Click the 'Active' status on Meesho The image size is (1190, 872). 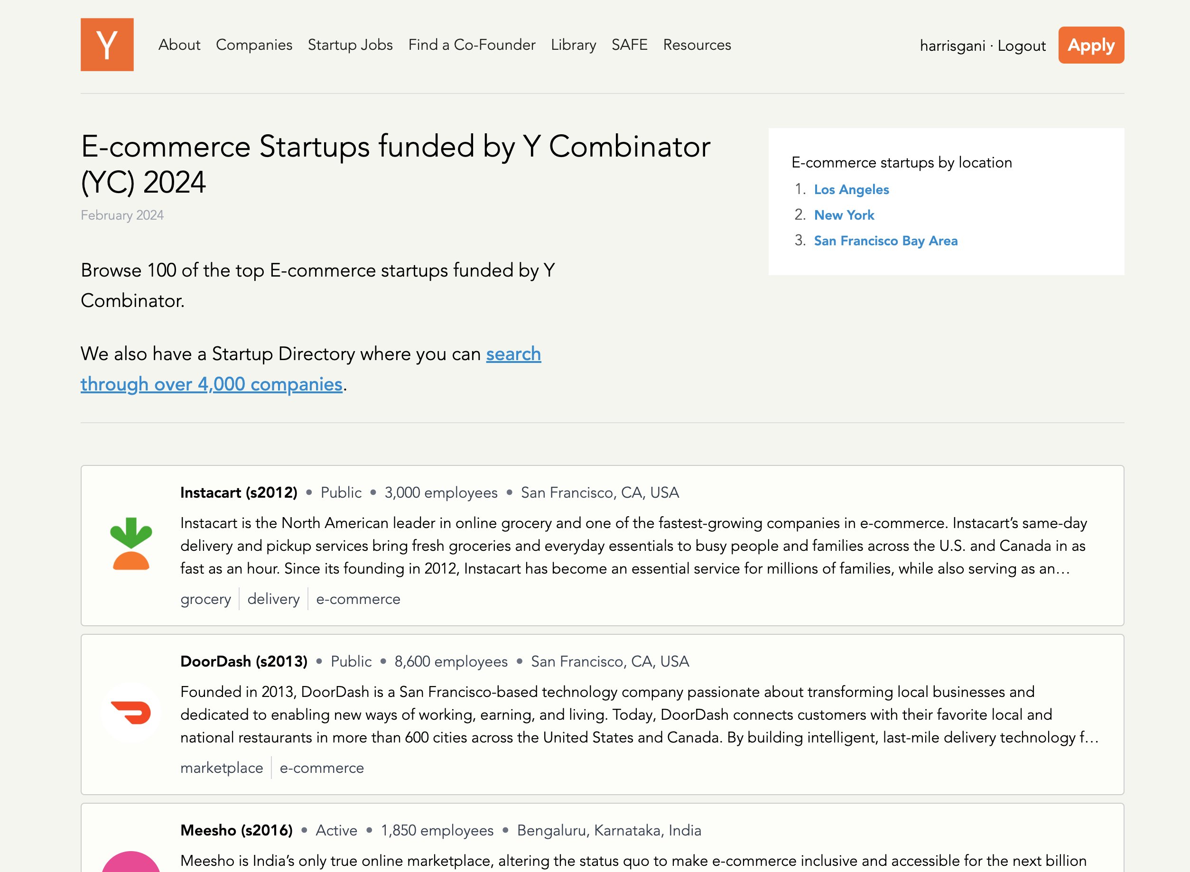pos(336,830)
